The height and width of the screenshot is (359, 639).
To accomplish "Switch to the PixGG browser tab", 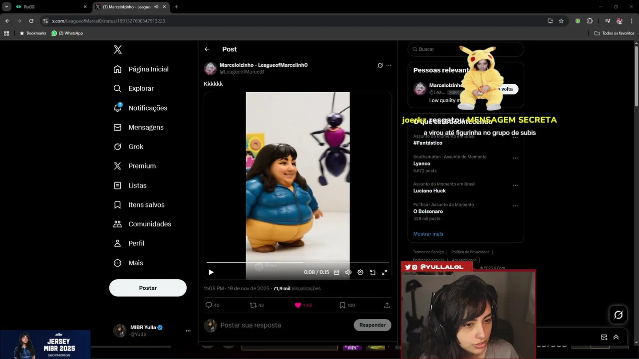I will (50, 7).
